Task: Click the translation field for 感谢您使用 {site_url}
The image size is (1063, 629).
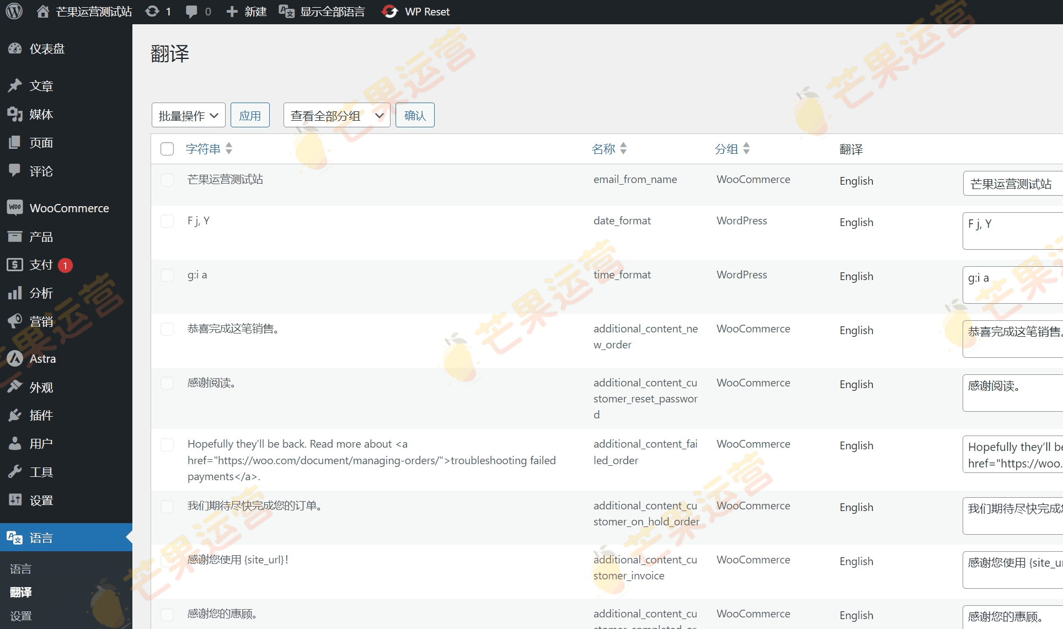Action: tap(1013, 570)
